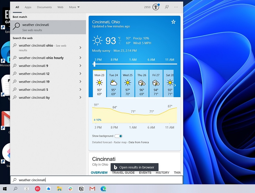255x193 pixels.
Task: Click the red circular taskbar app icon
Action: point(38,188)
